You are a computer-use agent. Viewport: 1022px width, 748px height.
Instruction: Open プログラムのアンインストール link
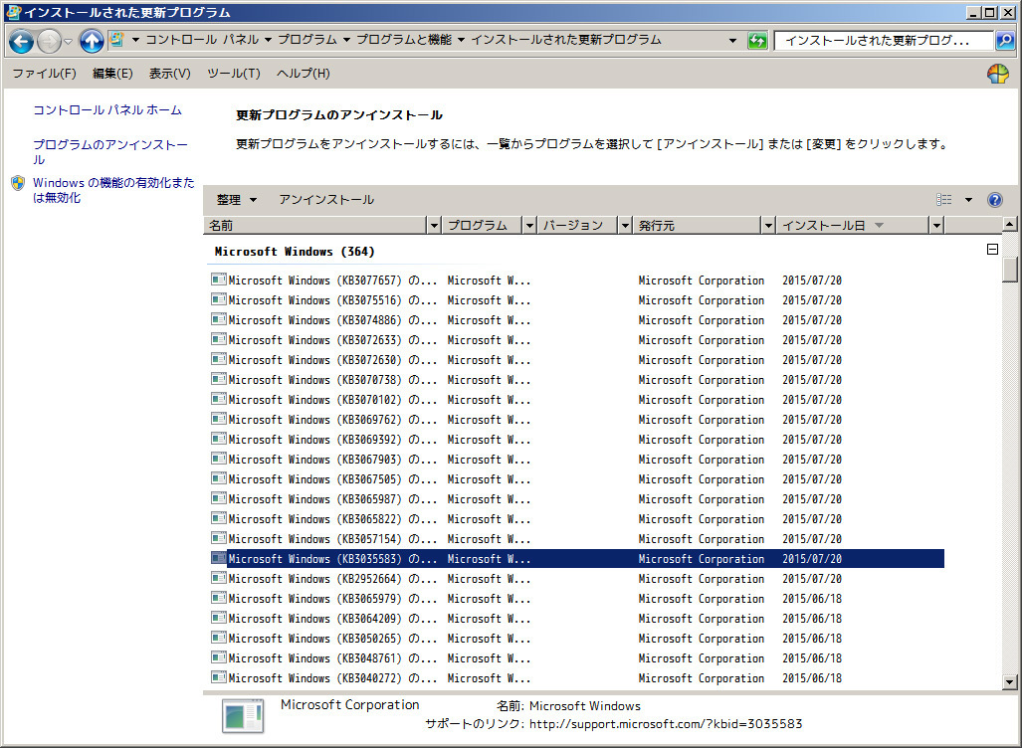(110, 152)
